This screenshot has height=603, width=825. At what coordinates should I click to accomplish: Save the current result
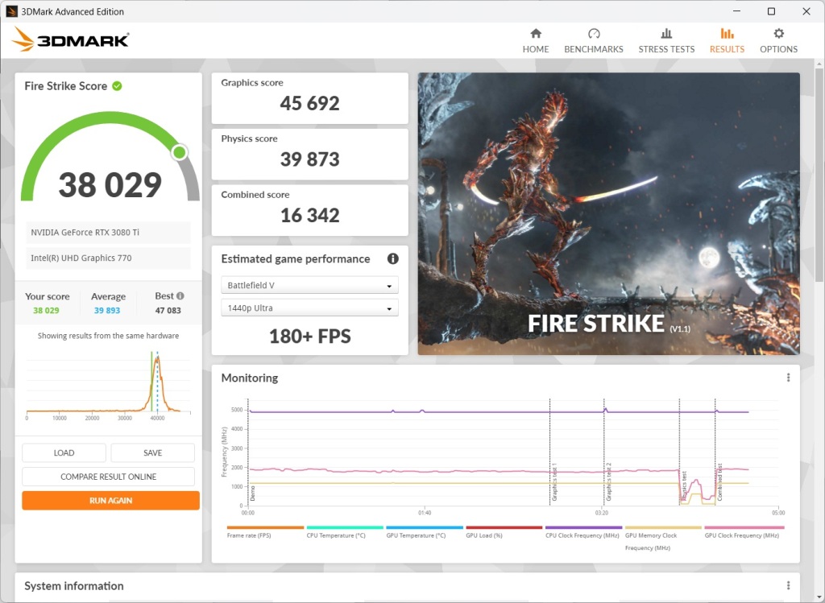coord(152,452)
